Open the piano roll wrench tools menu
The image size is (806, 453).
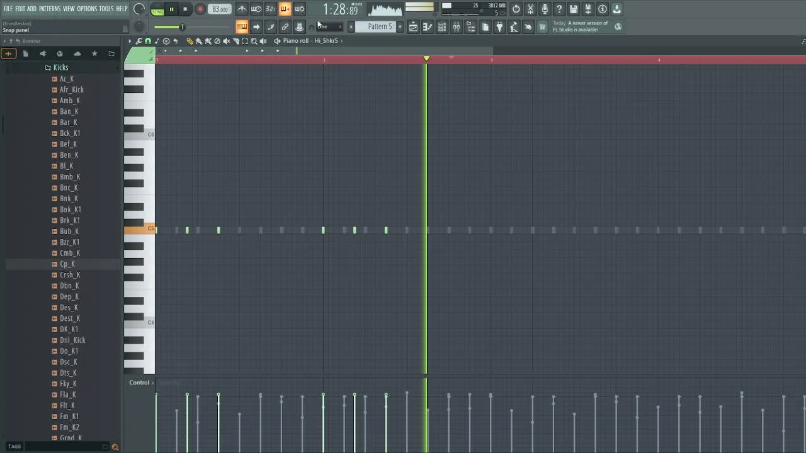(x=139, y=41)
